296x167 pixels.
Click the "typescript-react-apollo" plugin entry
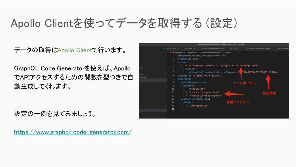point(205,96)
